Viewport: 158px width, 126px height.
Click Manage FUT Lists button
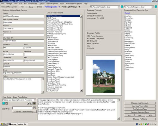tap(140, 119)
